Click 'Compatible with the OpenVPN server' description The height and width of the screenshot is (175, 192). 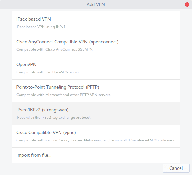coord(48,72)
